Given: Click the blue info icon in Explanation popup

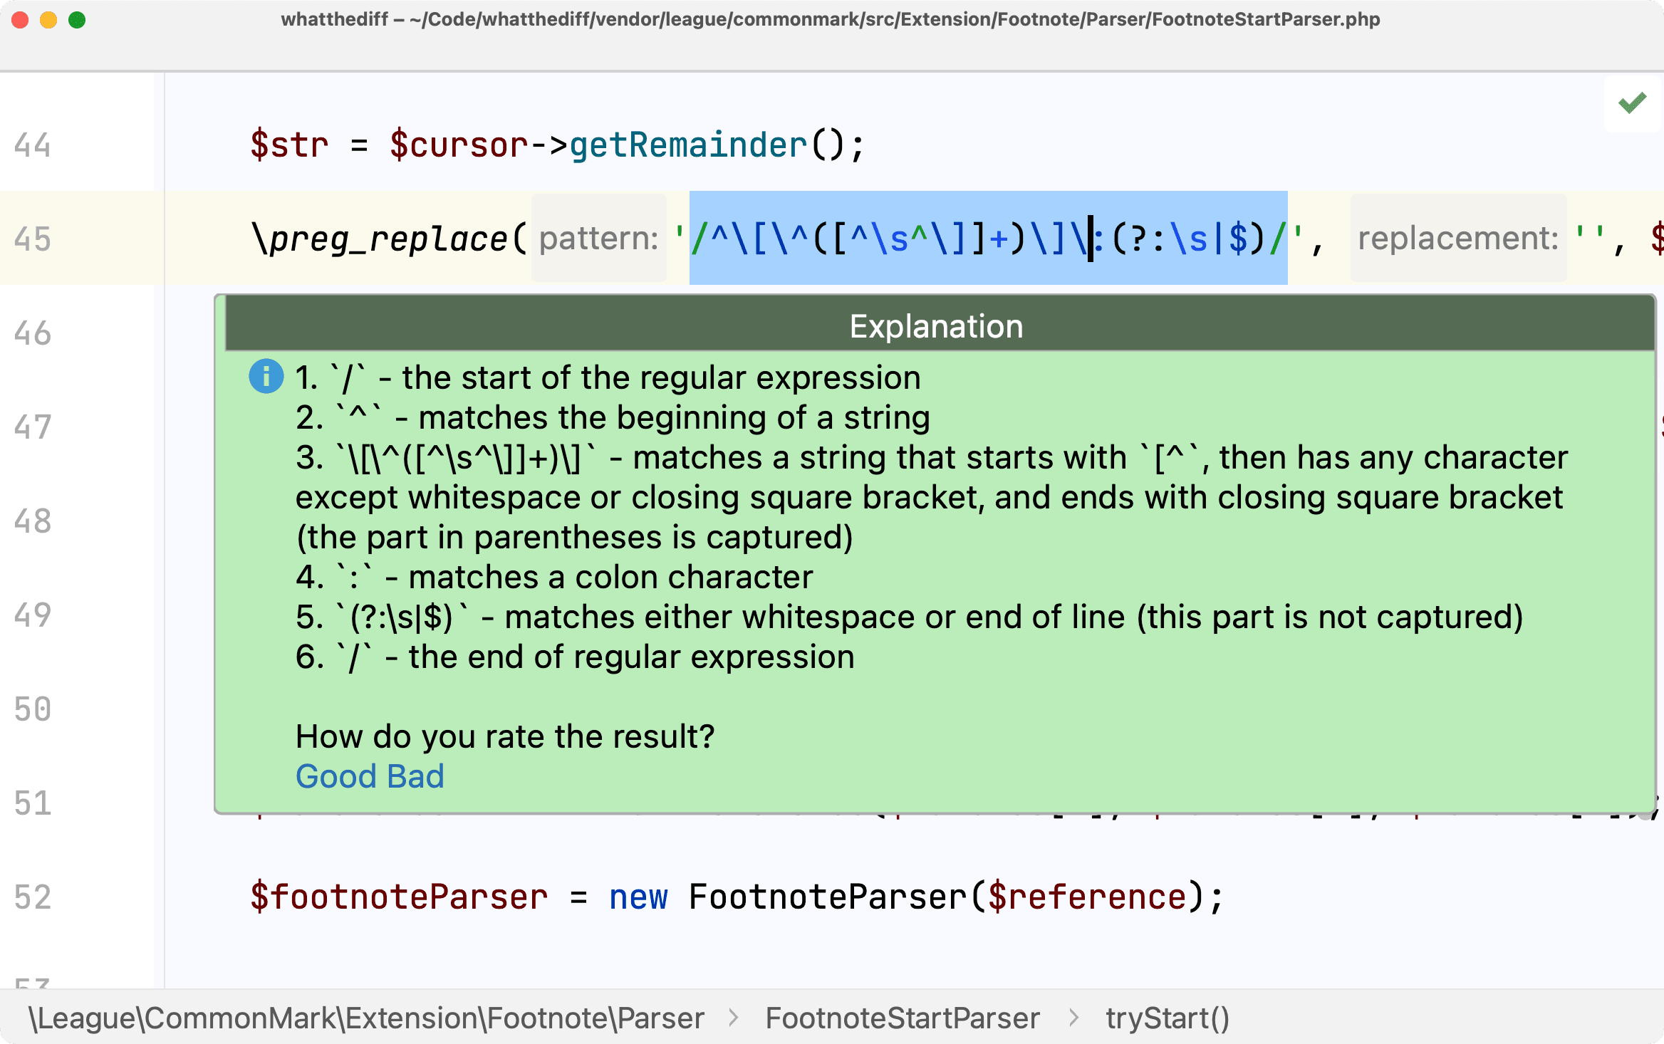Looking at the screenshot, I should (x=266, y=376).
